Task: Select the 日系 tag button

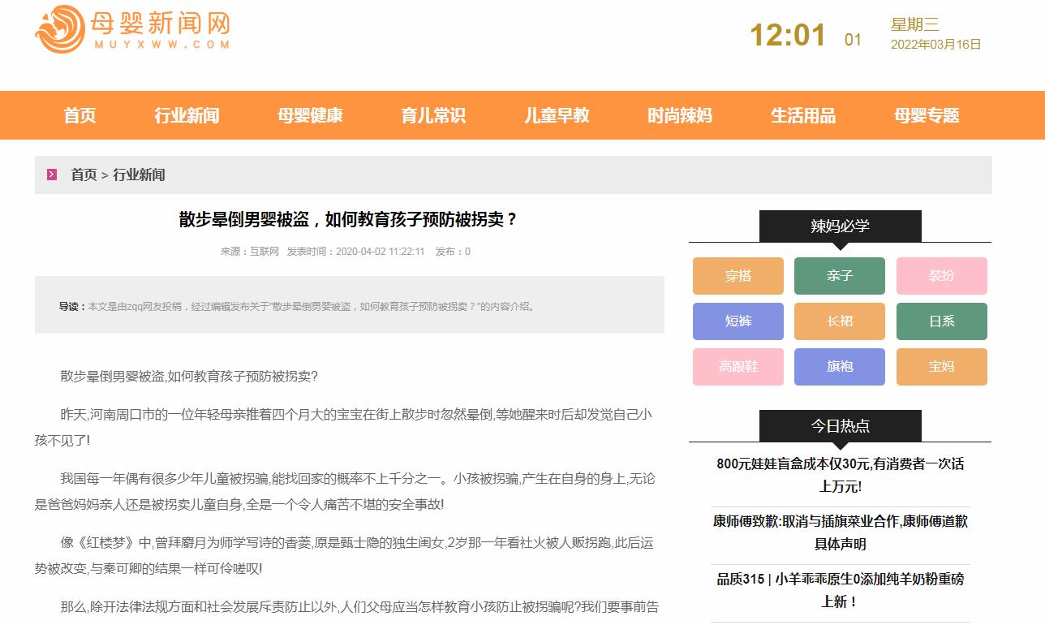Action: (942, 321)
